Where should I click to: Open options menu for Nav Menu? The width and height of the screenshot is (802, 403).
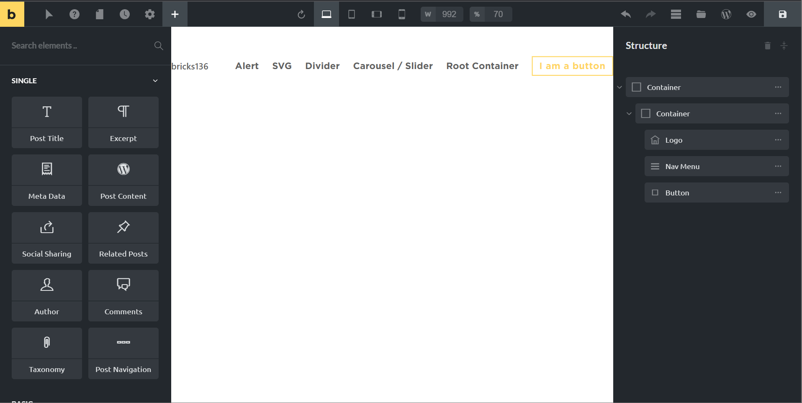click(778, 166)
